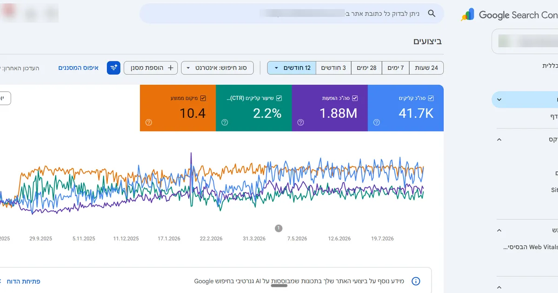Click plus icon in הוספת מסנן button
The height and width of the screenshot is (293, 558).
(171, 68)
